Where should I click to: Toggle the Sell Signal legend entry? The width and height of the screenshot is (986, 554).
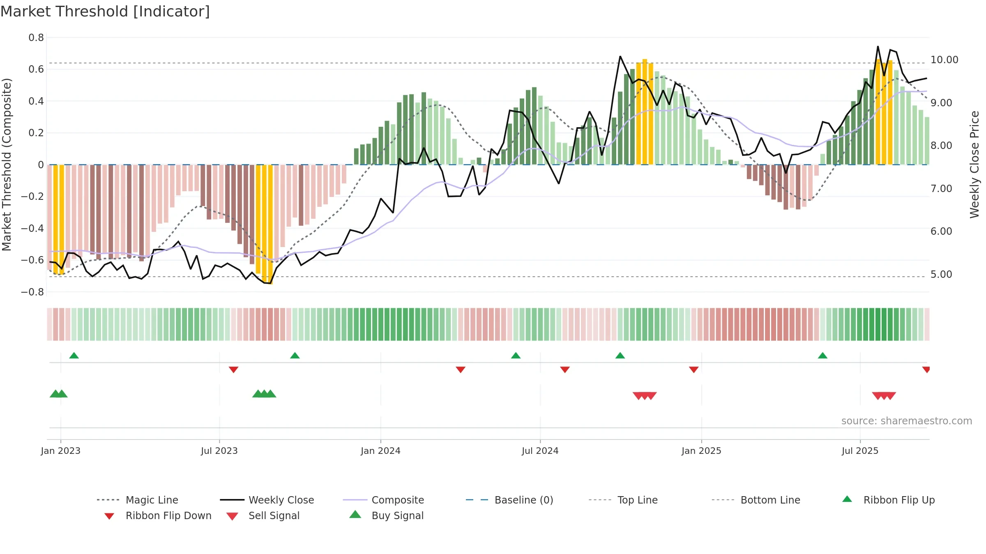point(263,515)
